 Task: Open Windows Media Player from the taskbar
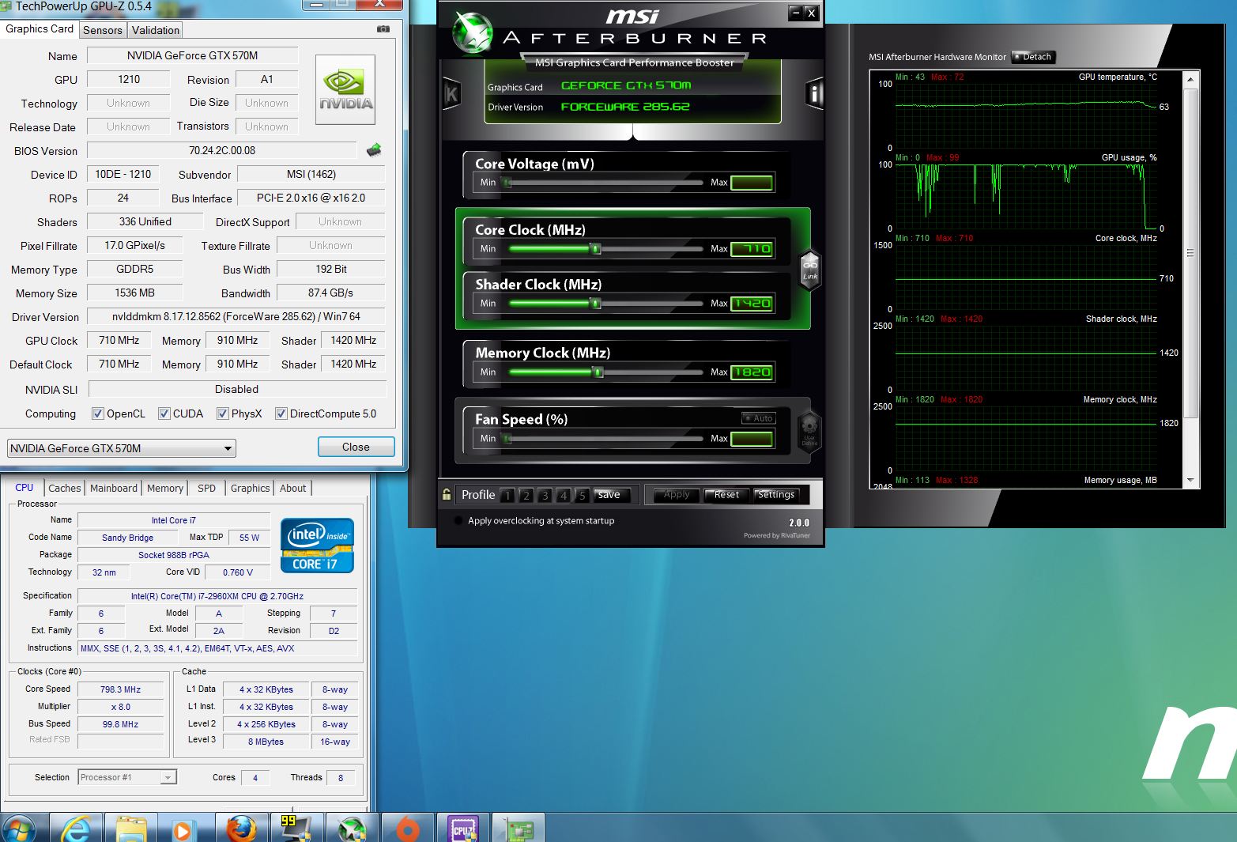tap(182, 829)
